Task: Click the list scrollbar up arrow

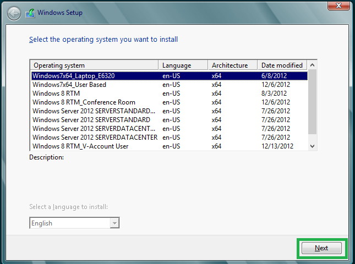Action: tap(312, 65)
